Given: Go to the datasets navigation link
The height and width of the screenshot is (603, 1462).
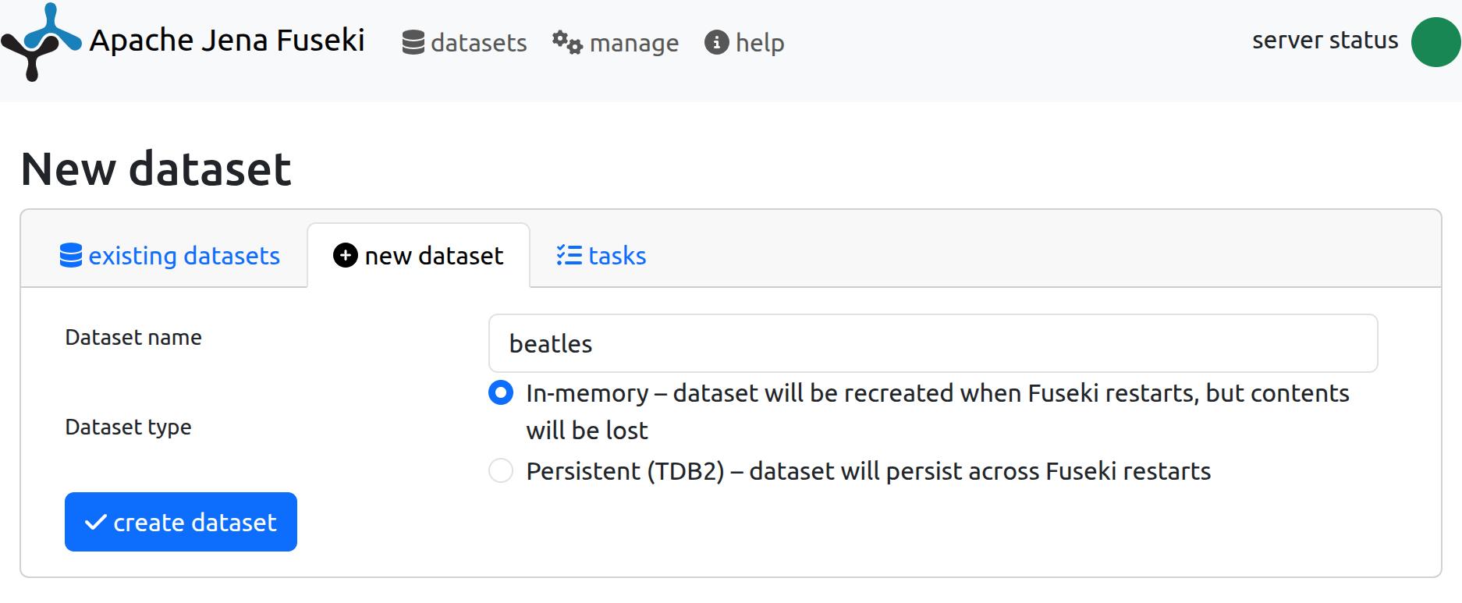Looking at the screenshot, I should [478, 43].
